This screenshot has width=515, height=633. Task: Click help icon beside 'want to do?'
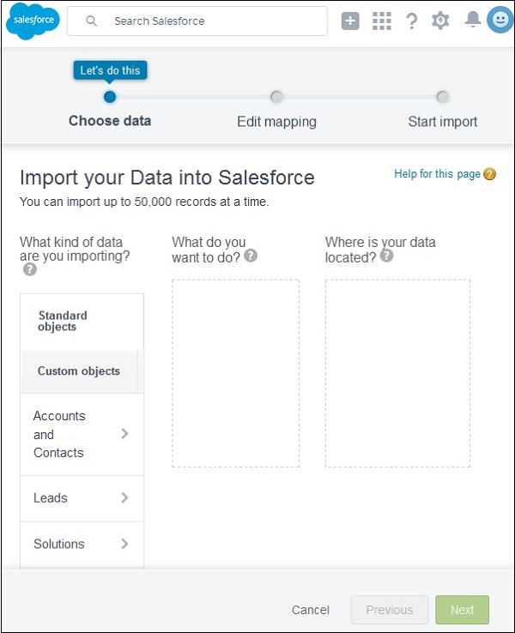[251, 256]
